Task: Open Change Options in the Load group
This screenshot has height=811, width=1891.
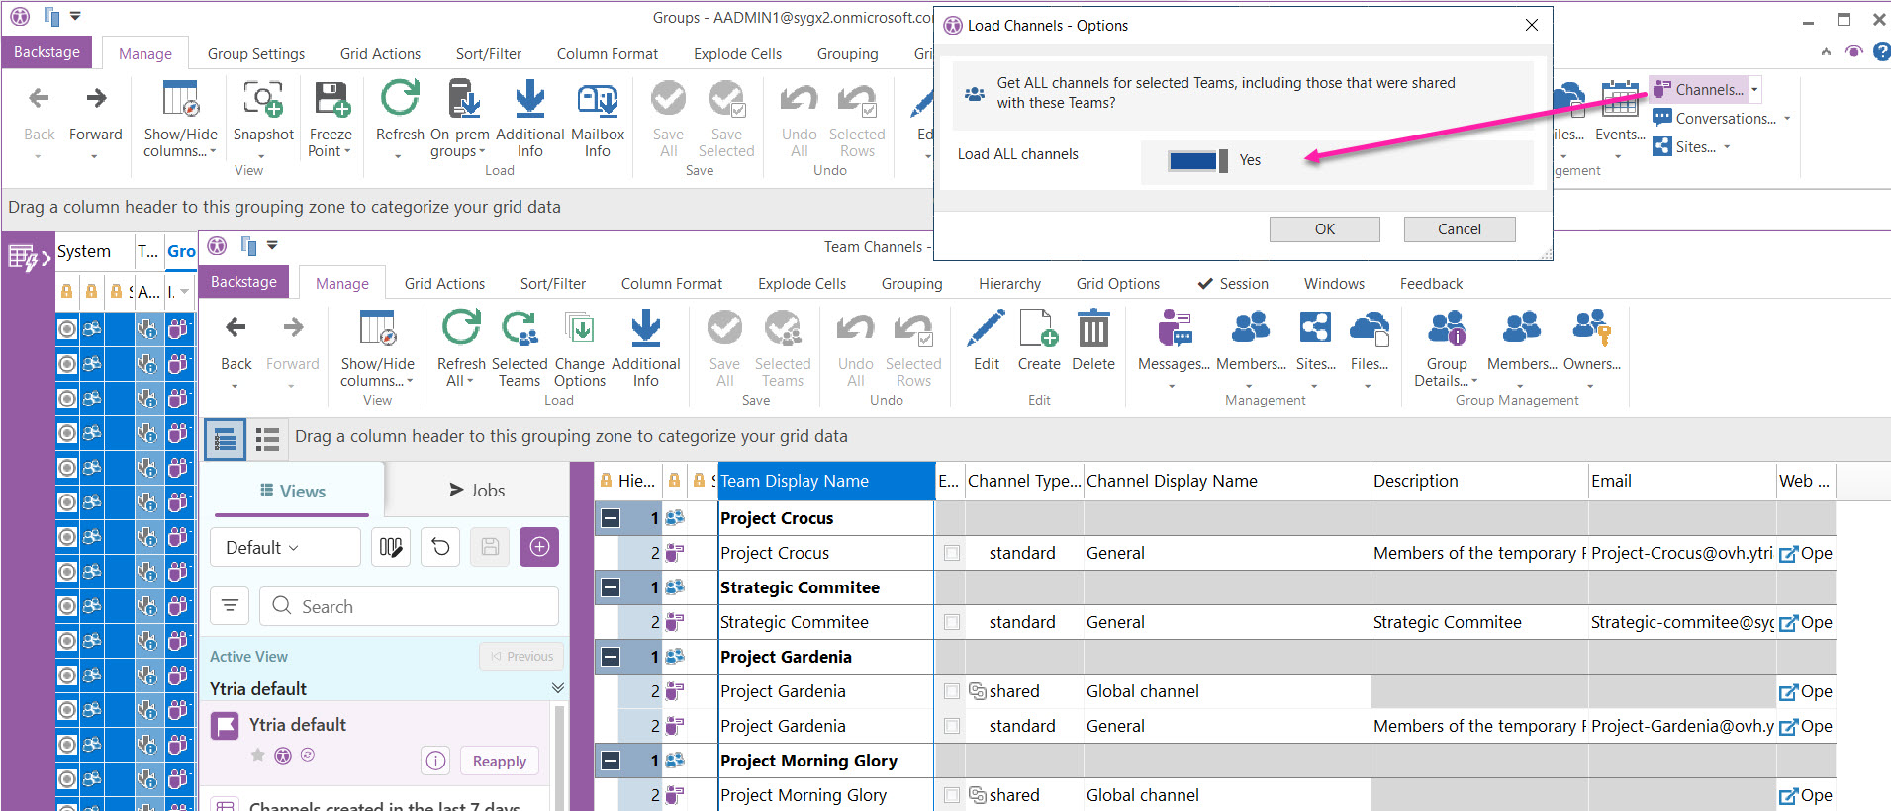Action: pyautogui.click(x=579, y=329)
